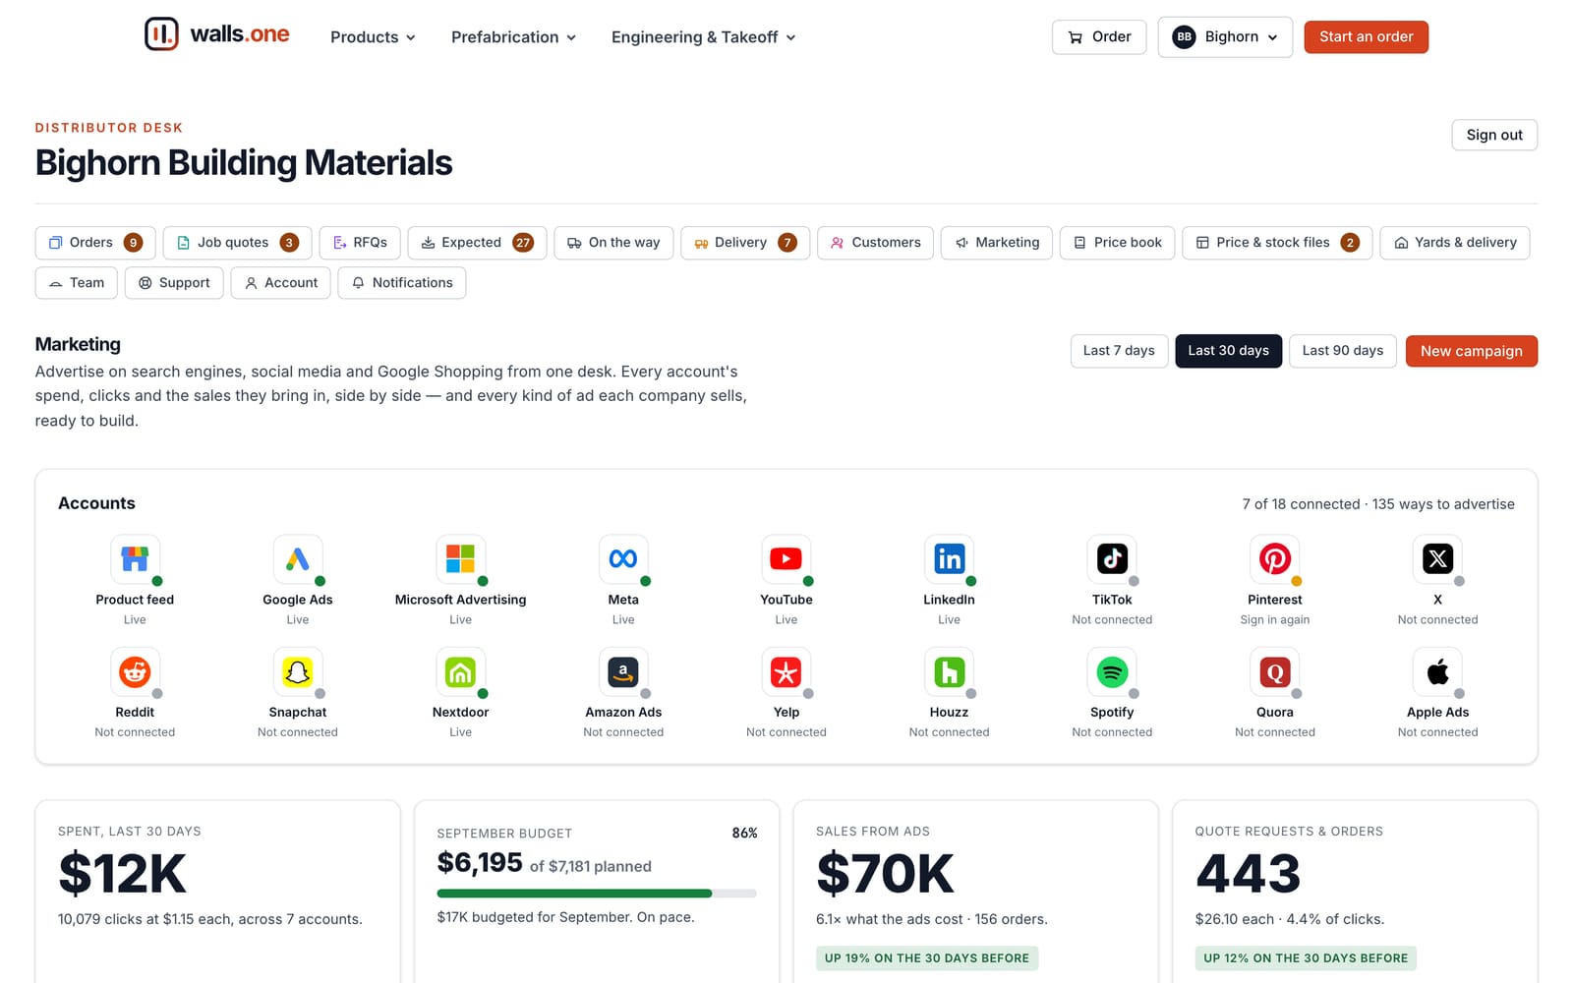Open the Google Ads account icon

click(298, 559)
